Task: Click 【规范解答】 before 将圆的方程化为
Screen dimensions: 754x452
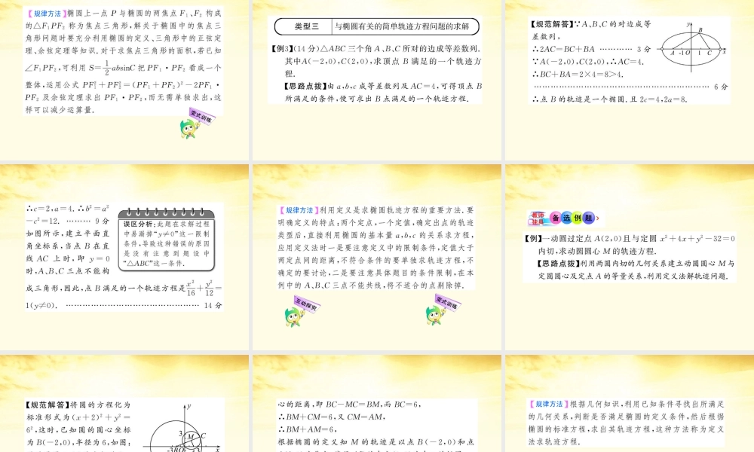Action: 46,405
